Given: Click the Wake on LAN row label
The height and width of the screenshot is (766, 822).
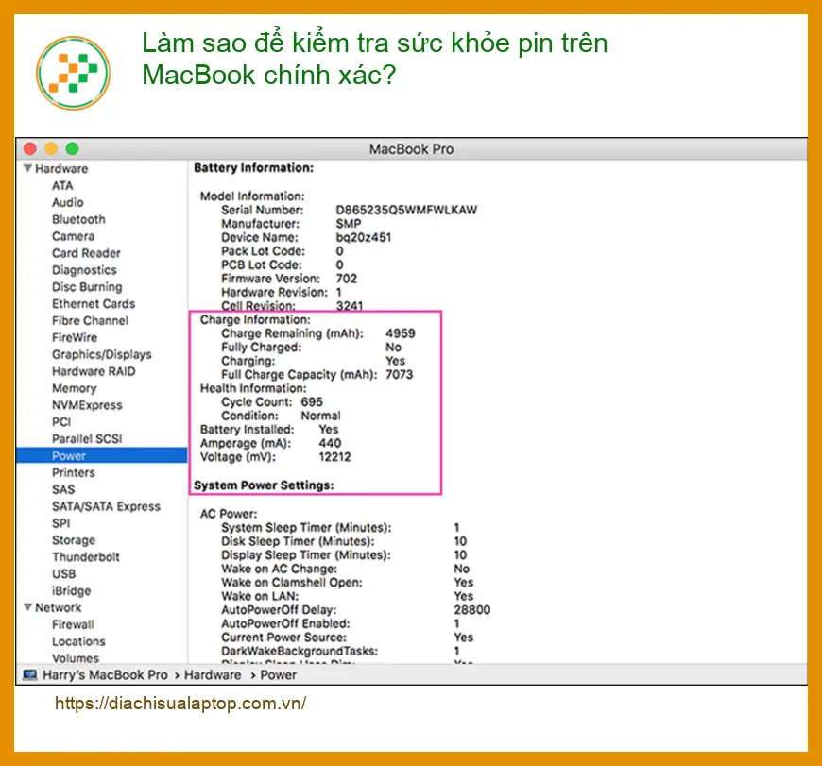Looking at the screenshot, I should 260,596.
